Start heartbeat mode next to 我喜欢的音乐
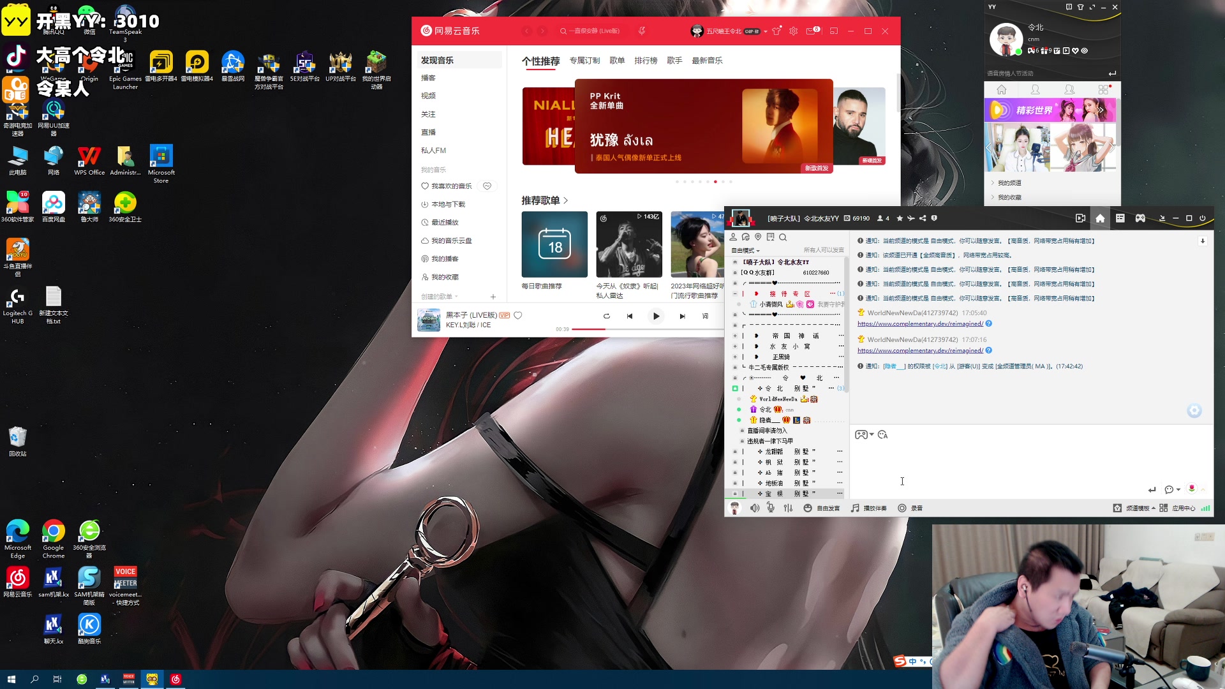This screenshot has width=1225, height=689. (x=487, y=186)
